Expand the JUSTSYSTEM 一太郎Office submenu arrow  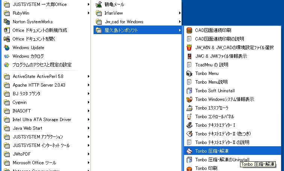pyautogui.click(x=88, y=4)
